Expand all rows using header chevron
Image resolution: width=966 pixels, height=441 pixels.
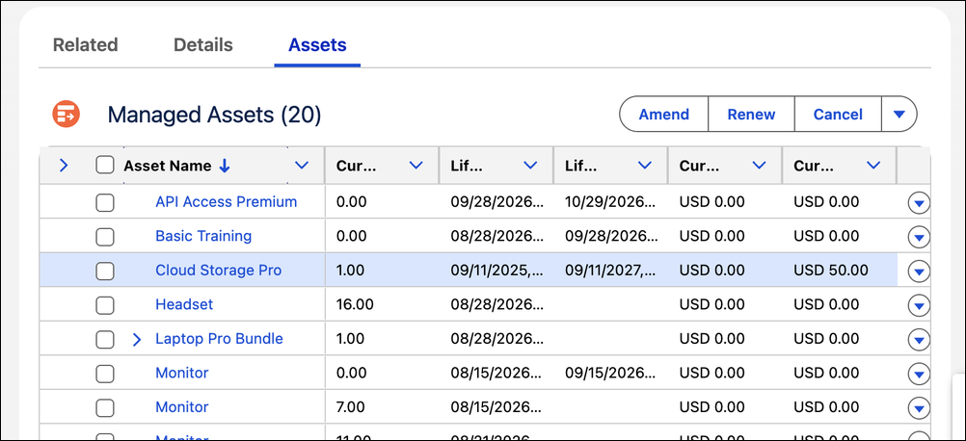coord(63,165)
